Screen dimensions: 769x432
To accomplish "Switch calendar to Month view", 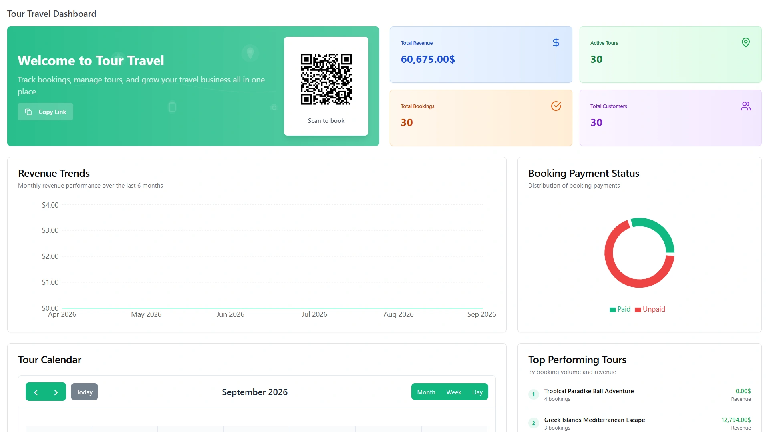I will [426, 392].
